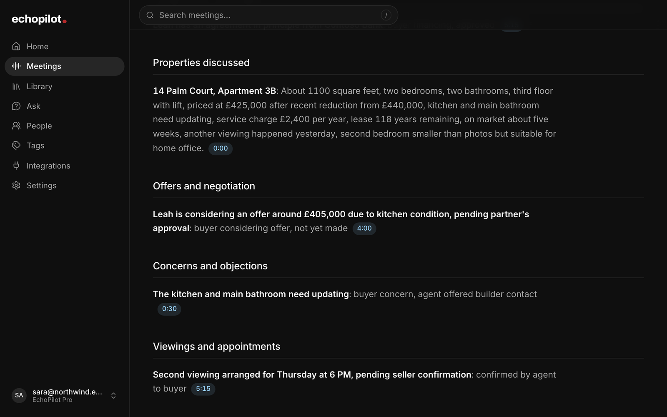Jump to timestamp 5:15
667x417 pixels.
coord(203,389)
